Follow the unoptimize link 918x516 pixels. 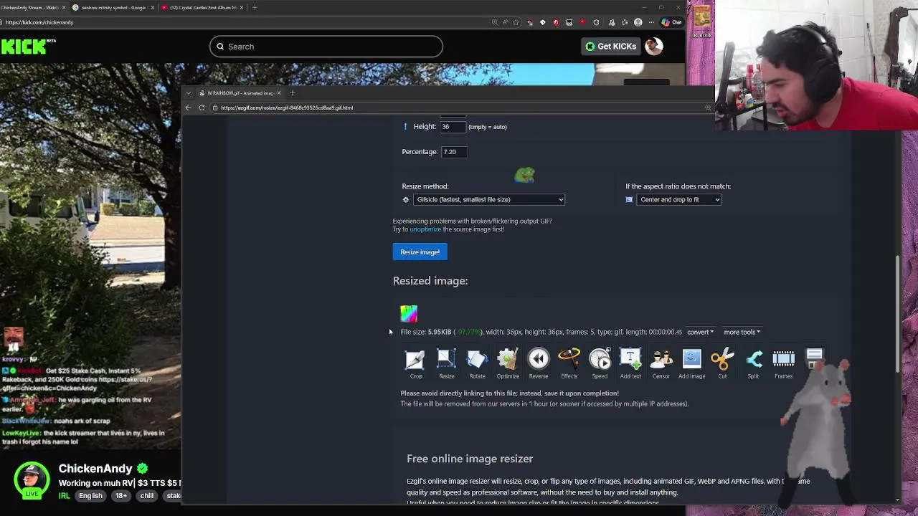(x=425, y=229)
